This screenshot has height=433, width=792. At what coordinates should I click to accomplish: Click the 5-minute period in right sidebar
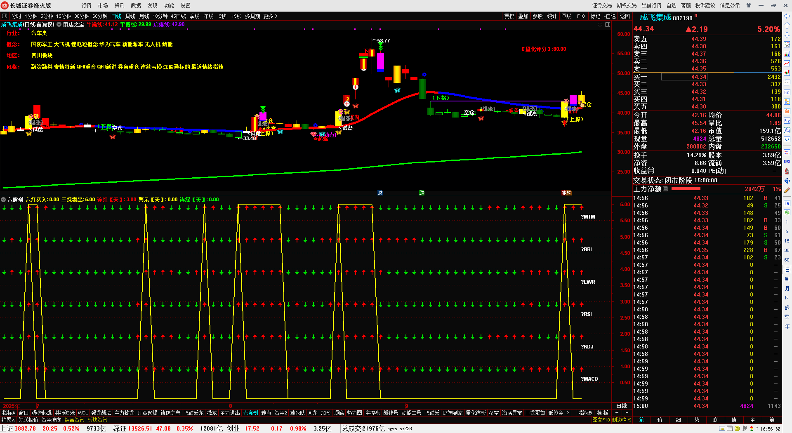(x=787, y=231)
